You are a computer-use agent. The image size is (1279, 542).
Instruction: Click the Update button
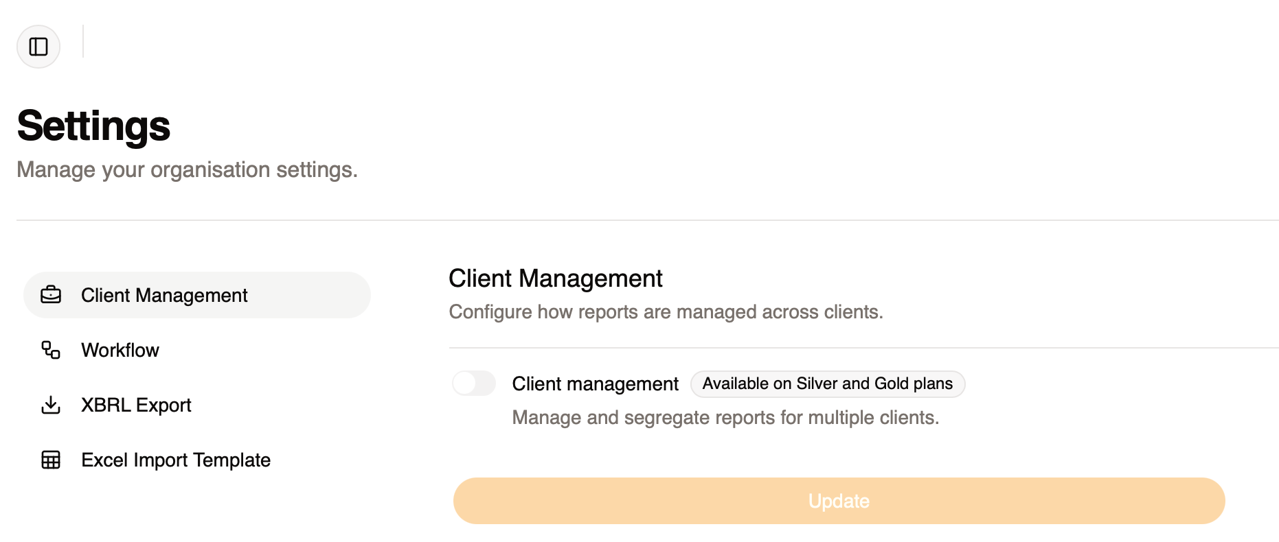pos(839,501)
